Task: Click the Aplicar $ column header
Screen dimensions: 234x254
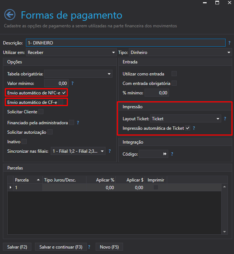Action: coord(130,180)
